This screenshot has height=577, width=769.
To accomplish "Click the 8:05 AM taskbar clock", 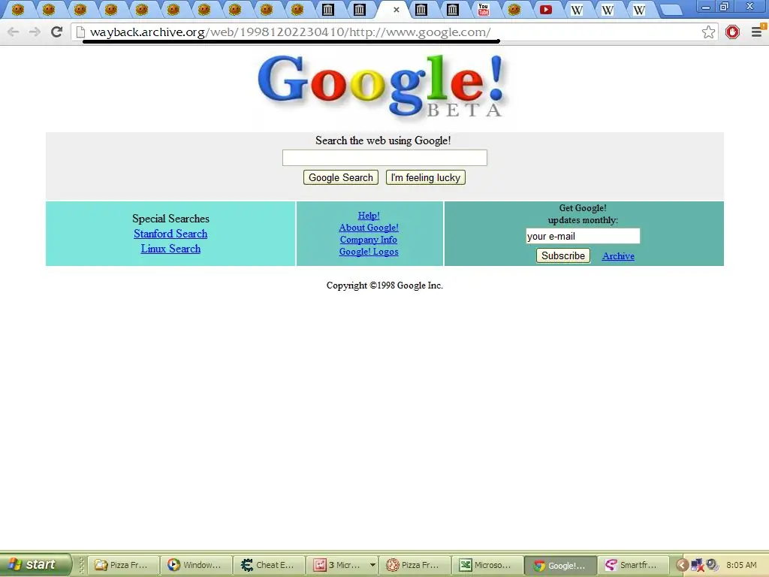I will (741, 565).
